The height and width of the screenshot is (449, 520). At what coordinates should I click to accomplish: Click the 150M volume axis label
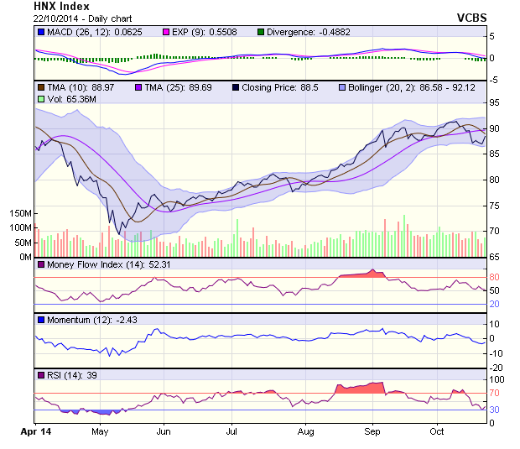point(18,214)
